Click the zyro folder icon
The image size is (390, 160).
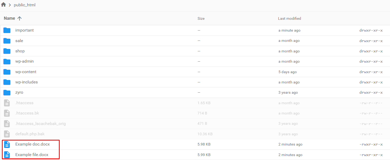point(7,92)
